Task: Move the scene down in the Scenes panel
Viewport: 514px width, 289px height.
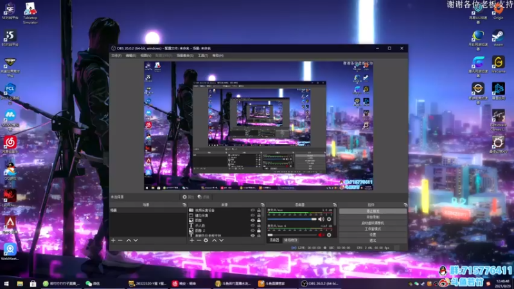Action: point(136,240)
